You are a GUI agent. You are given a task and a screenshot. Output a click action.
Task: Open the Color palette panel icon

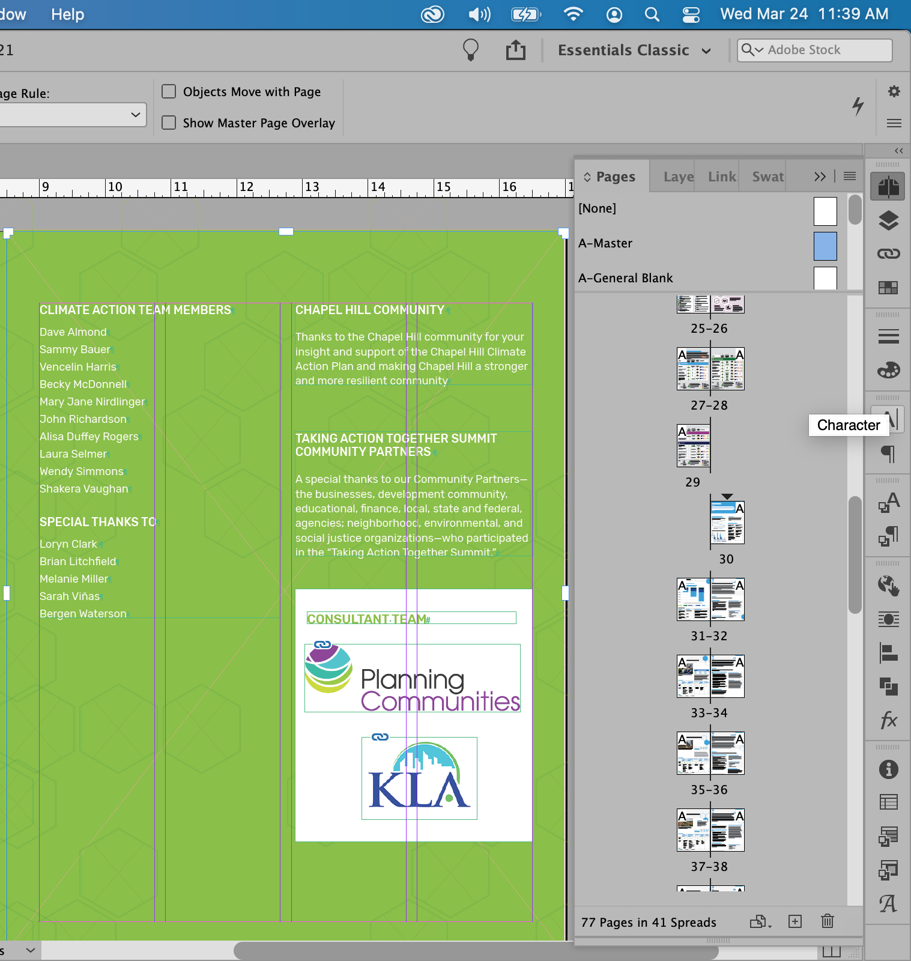click(888, 370)
